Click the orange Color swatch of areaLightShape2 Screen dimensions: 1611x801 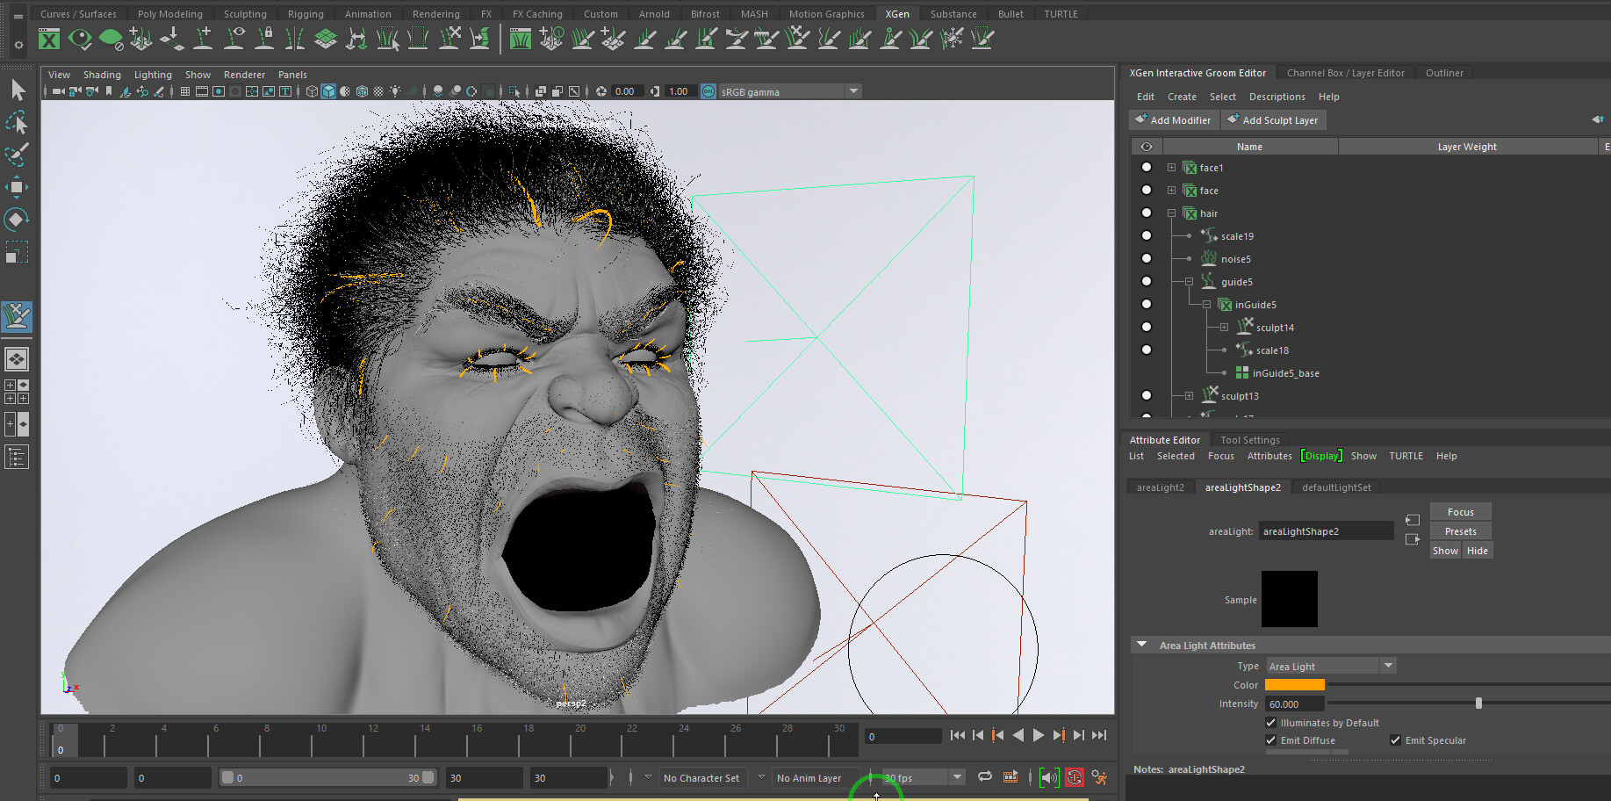[x=1294, y=684]
